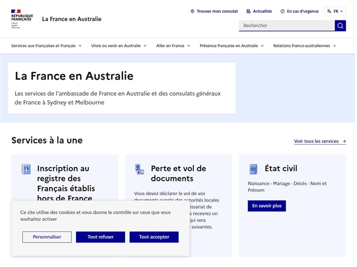Click the magnifier search button
357x267 pixels.
tap(340, 26)
